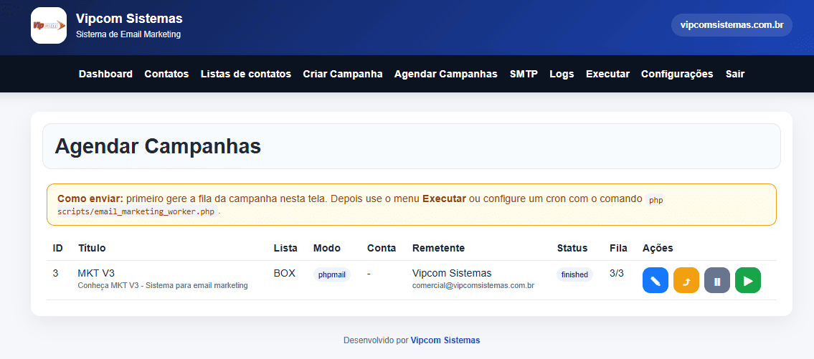Open Agendar Campanhas in the navigation bar
Viewport: 814px width, 359px height.
pos(445,74)
